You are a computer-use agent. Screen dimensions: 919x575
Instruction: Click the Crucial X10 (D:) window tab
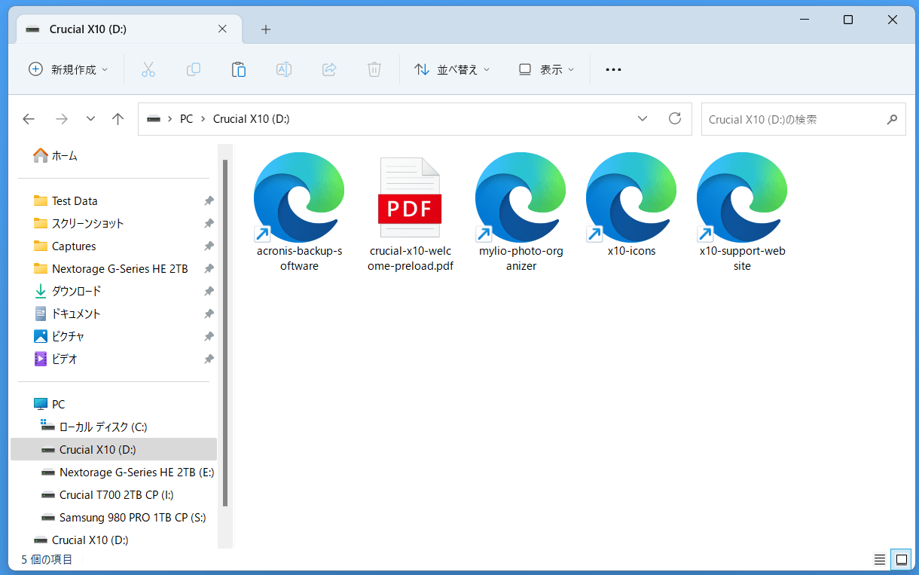128,29
